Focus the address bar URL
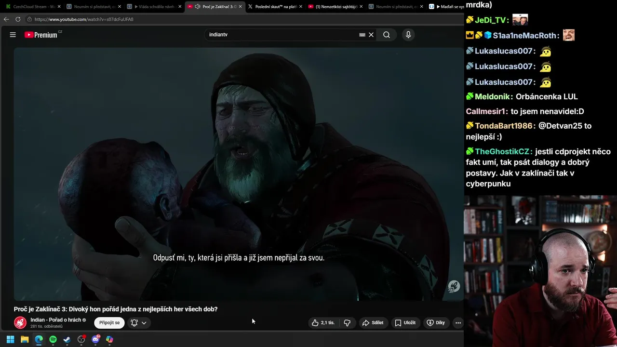The image size is (617, 347). [x=84, y=19]
